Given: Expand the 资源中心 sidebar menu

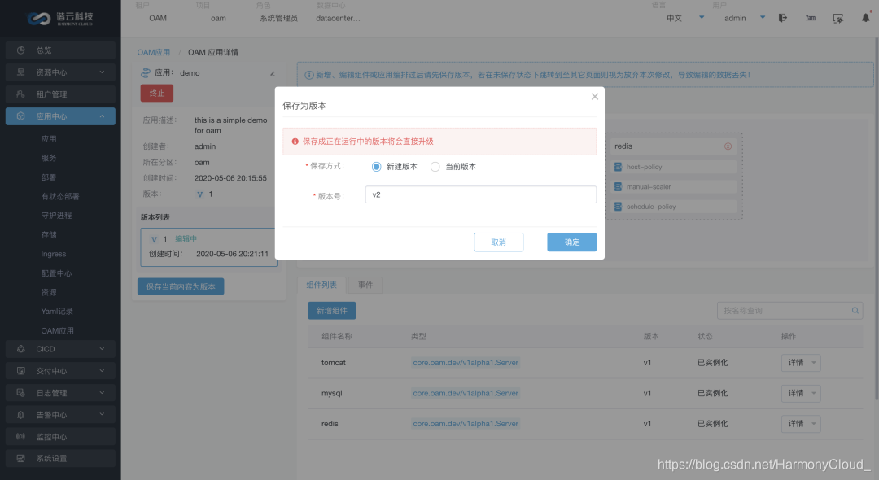Looking at the screenshot, I should coord(60,72).
